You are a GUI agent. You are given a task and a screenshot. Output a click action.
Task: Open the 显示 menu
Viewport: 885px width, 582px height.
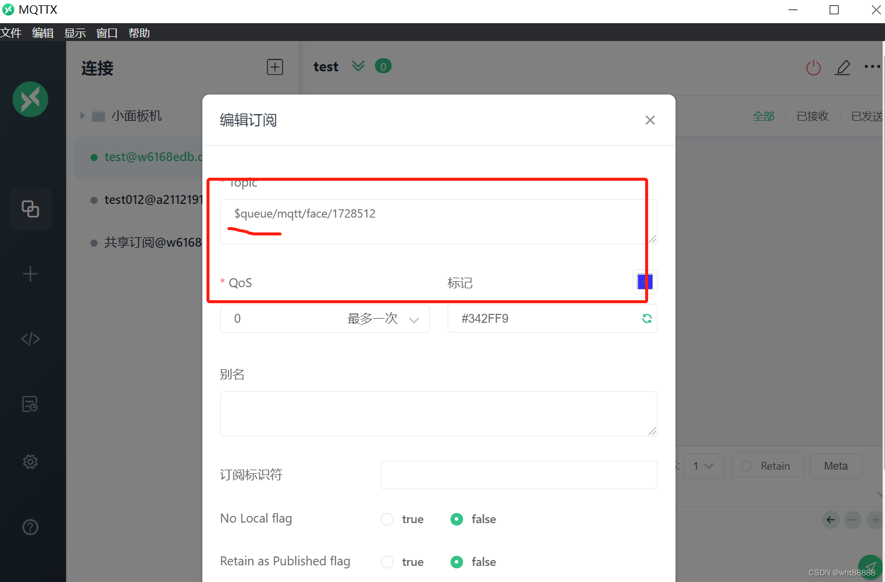coord(75,33)
